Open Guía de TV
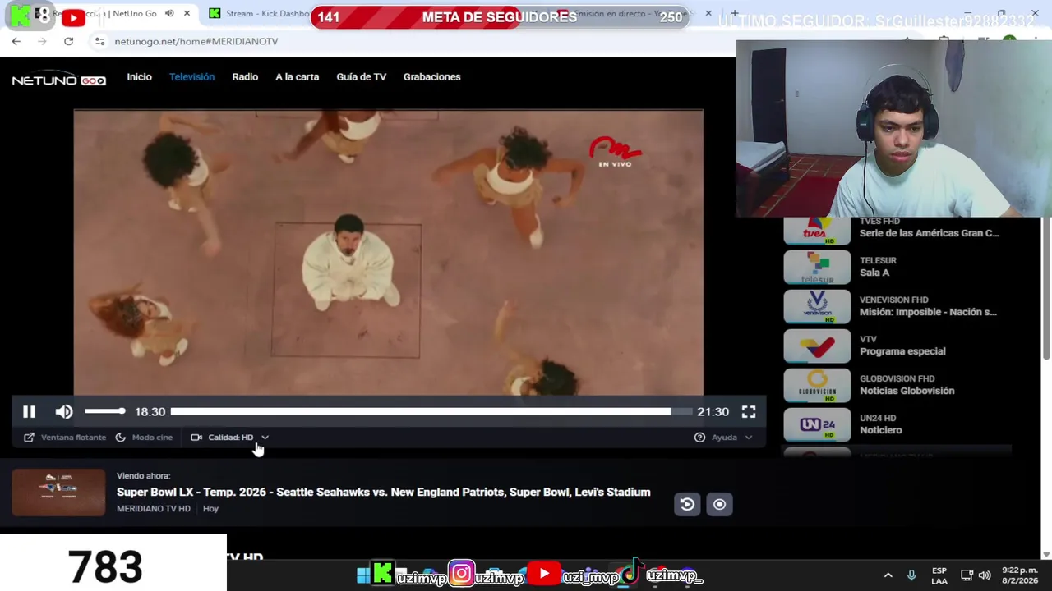 361,77
